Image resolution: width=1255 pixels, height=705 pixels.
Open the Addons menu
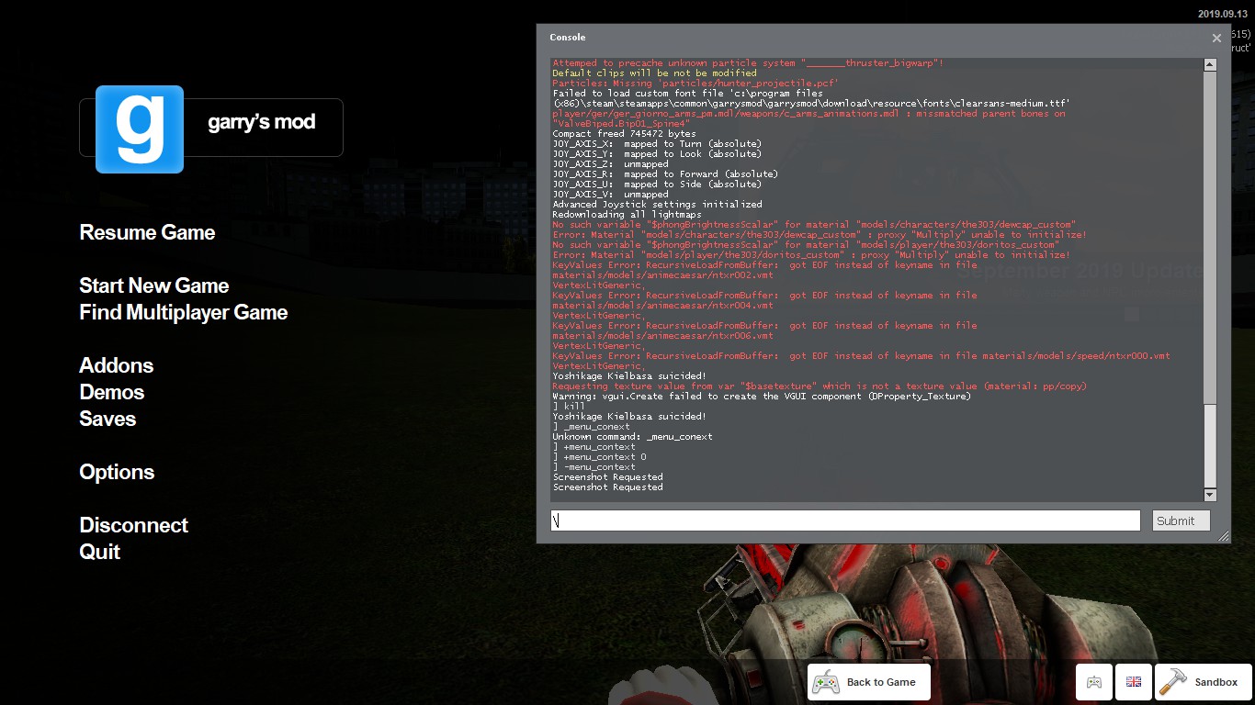click(x=117, y=365)
